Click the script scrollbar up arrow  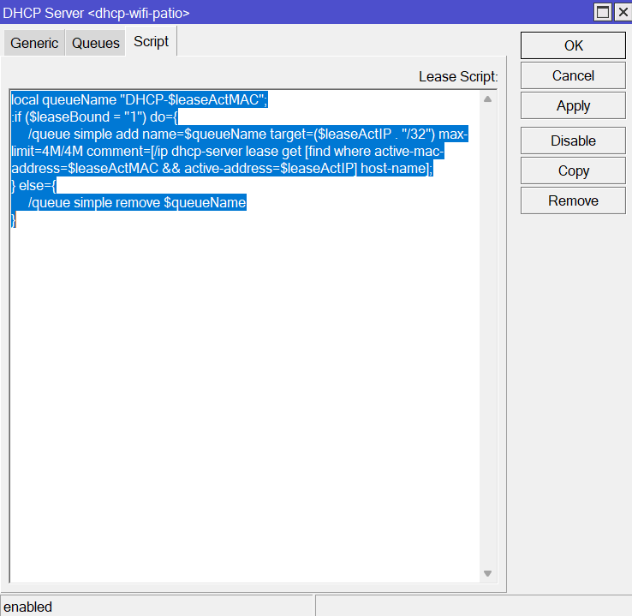[x=487, y=99]
